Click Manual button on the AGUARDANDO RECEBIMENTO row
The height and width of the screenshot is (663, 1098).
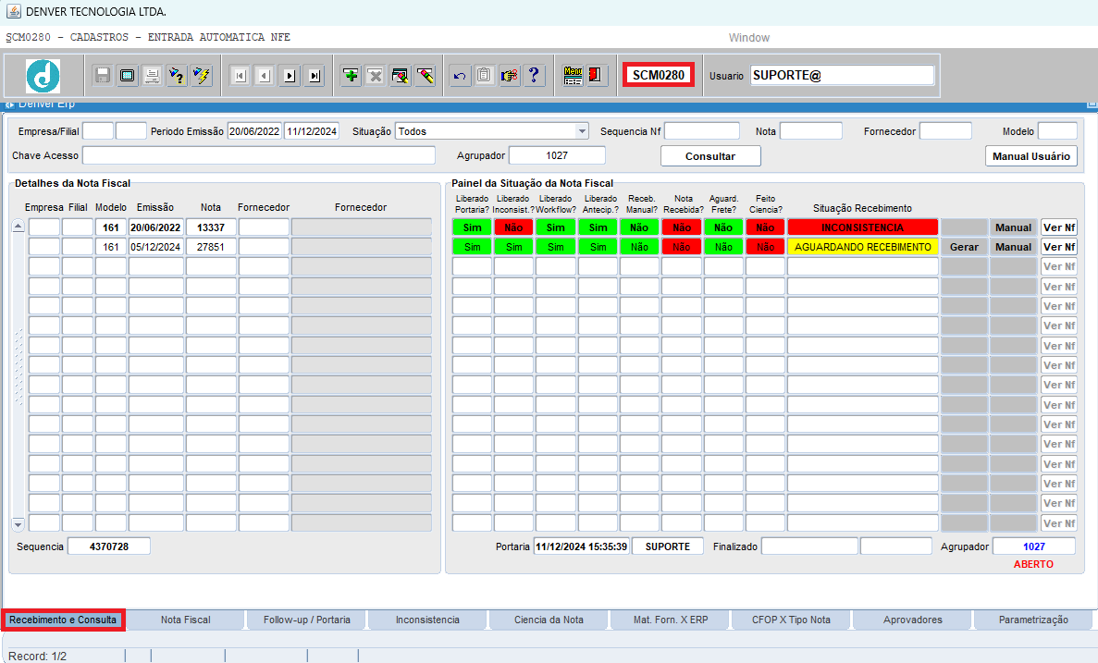(x=1013, y=247)
